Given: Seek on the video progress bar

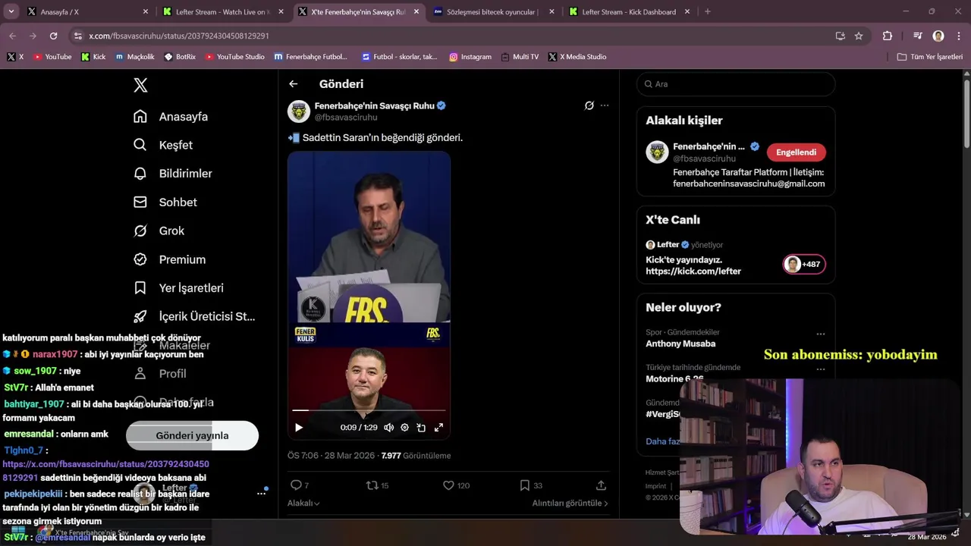Looking at the screenshot, I should click(x=369, y=410).
